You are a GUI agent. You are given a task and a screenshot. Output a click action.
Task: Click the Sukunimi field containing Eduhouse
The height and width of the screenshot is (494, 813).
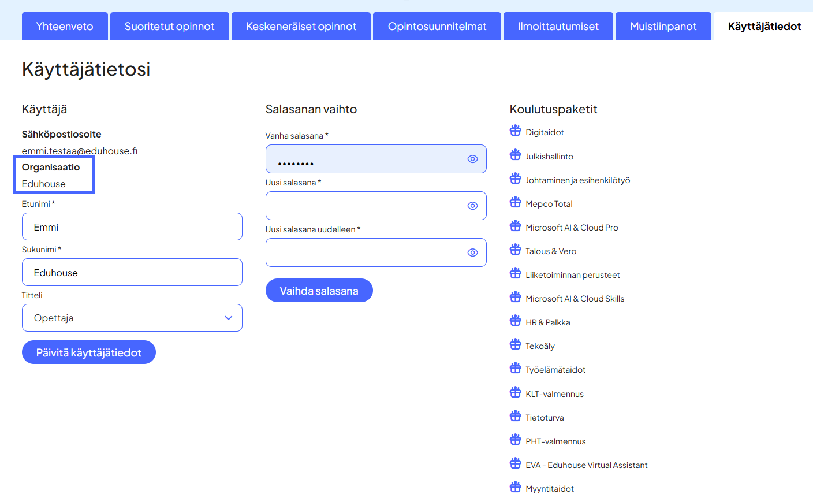(132, 272)
